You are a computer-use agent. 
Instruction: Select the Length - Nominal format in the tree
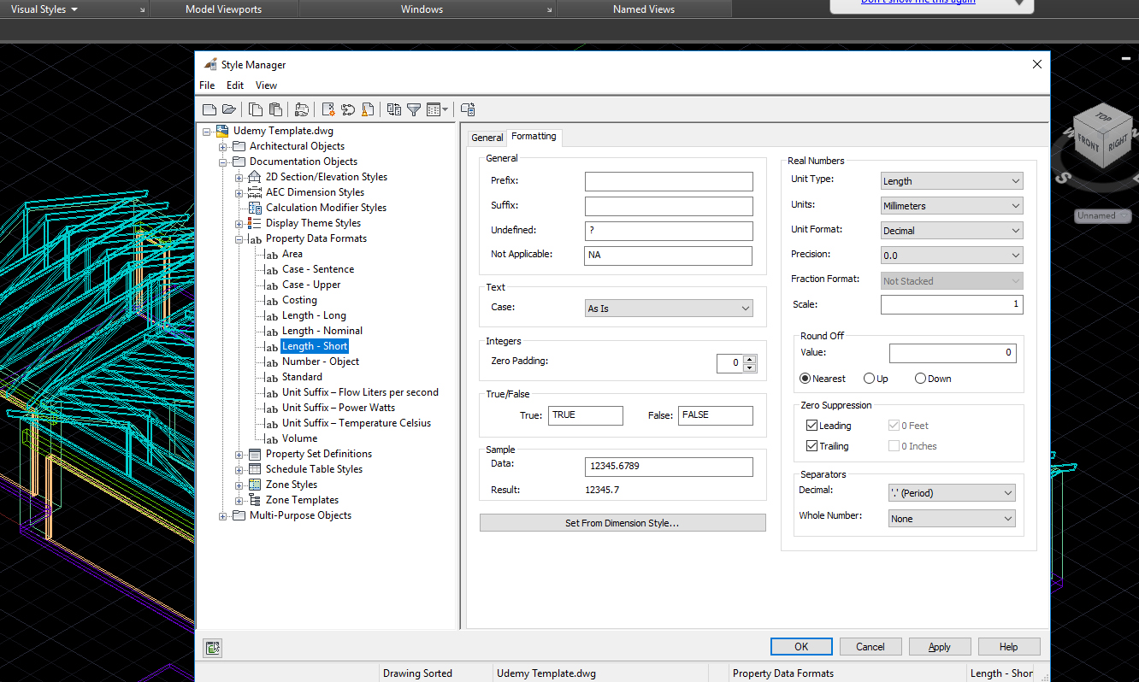coord(322,330)
